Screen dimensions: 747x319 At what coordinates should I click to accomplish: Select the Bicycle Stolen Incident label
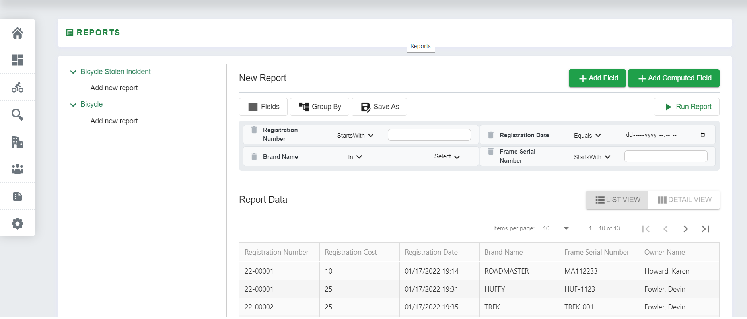coord(115,72)
